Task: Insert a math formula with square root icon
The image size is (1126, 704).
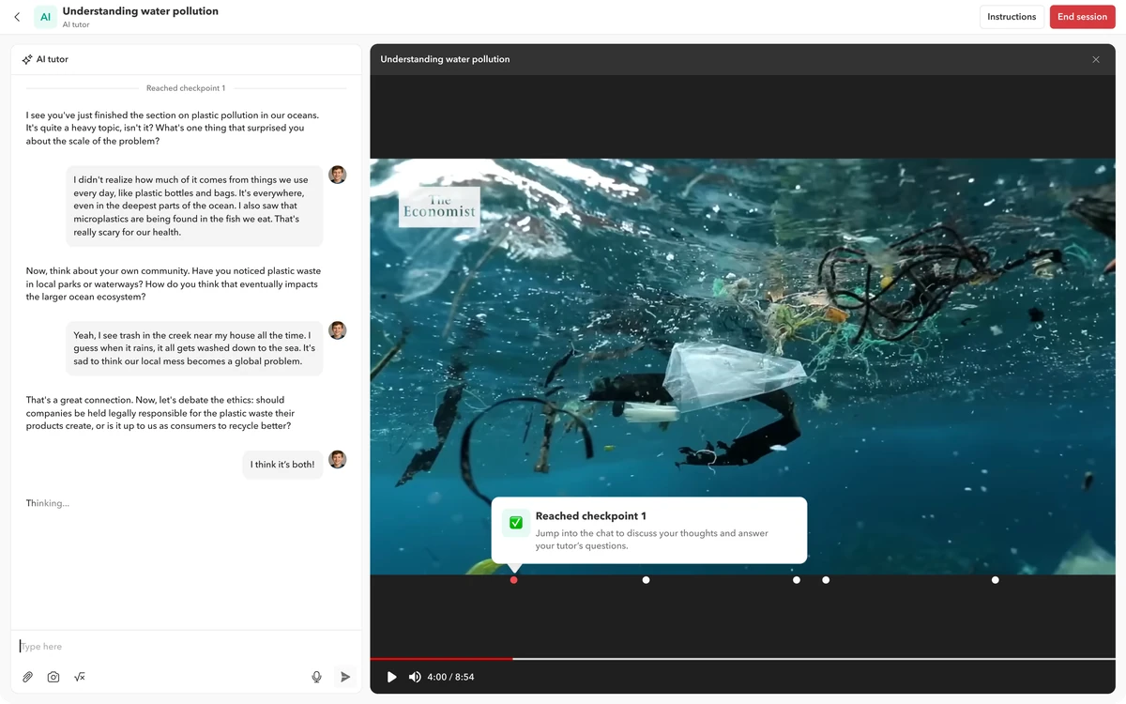Action: (80, 677)
